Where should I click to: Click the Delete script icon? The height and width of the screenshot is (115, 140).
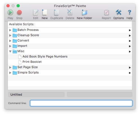pos(70,12)
